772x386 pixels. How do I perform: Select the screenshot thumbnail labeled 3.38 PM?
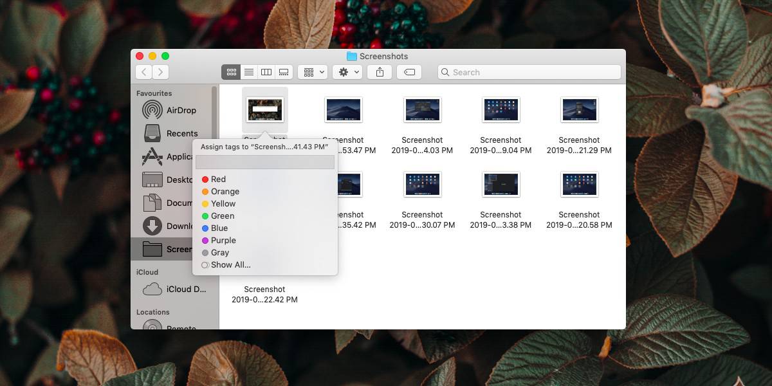click(501, 184)
